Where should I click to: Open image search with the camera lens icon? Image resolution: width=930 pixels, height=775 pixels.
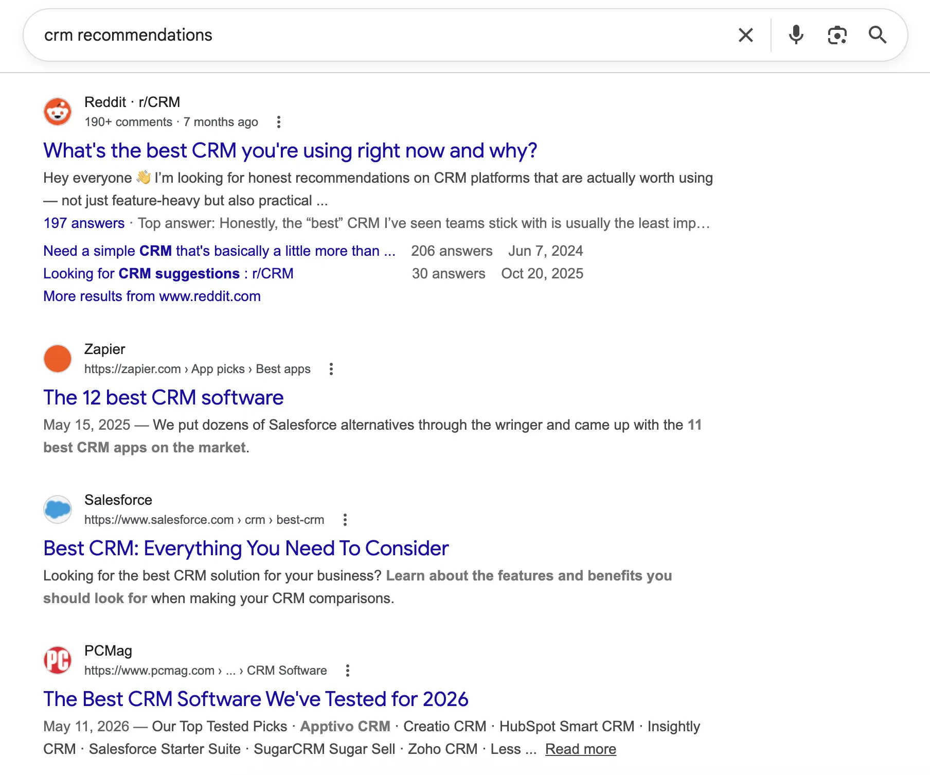point(837,35)
